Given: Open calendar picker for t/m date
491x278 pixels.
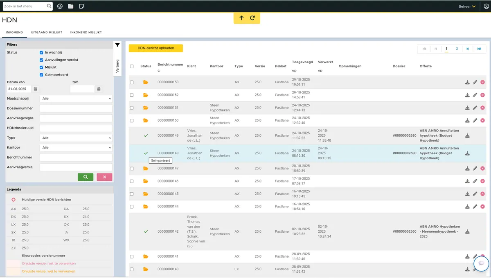Looking at the screenshot, I should 99,89.
